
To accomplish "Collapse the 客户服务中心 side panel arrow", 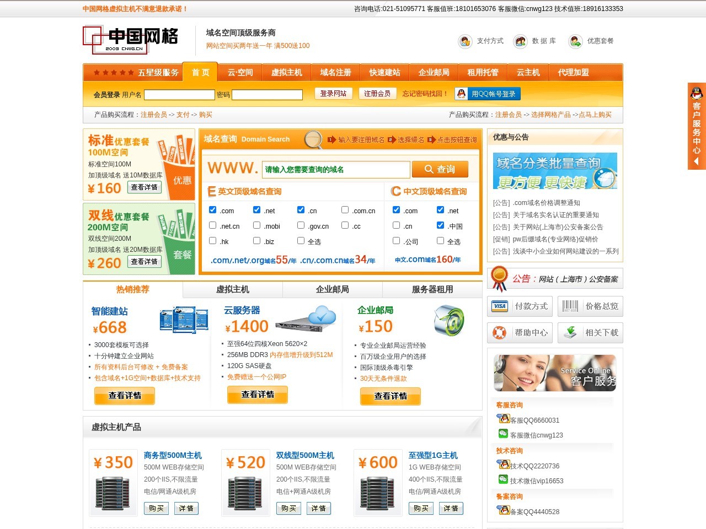I will (x=696, y=161).
